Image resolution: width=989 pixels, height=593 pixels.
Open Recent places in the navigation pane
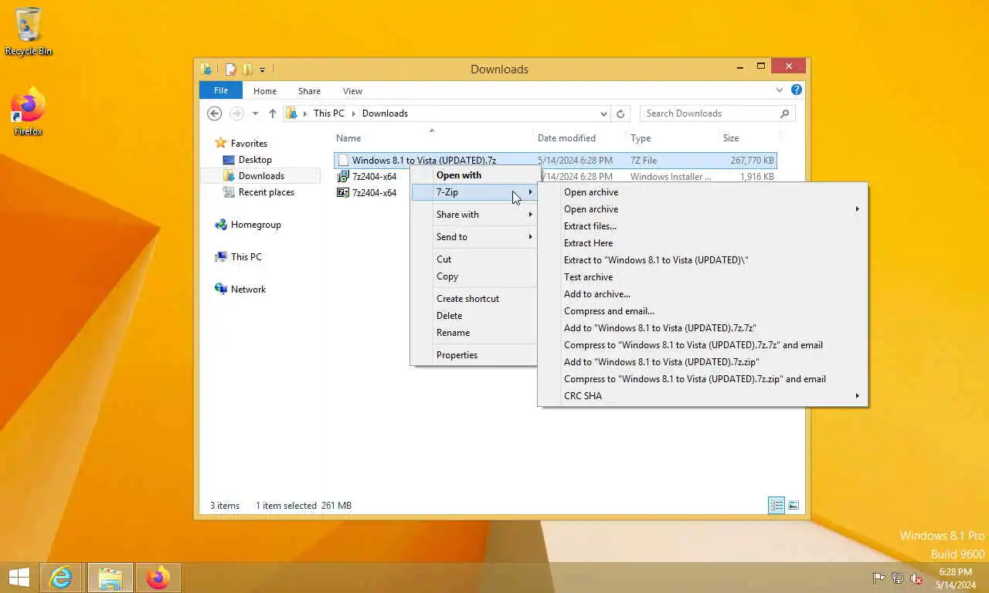pos(267,192)
